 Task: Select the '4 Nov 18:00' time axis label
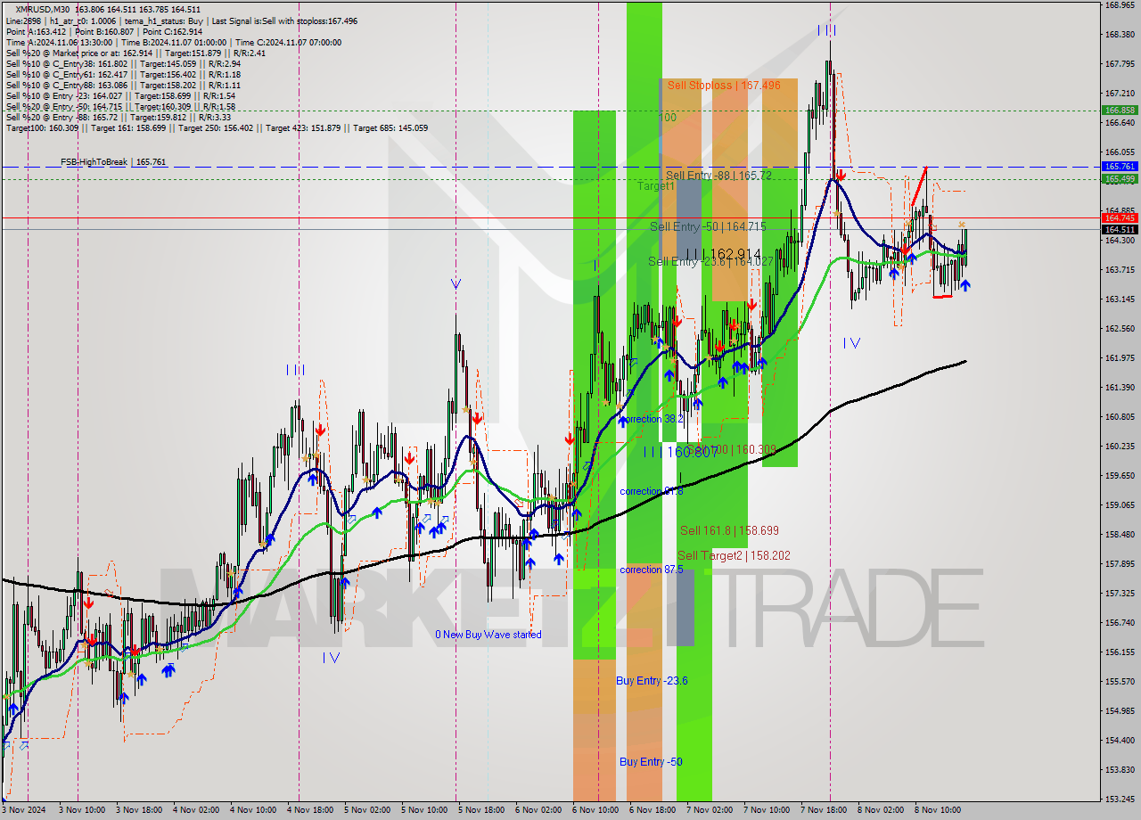point(311,810)
